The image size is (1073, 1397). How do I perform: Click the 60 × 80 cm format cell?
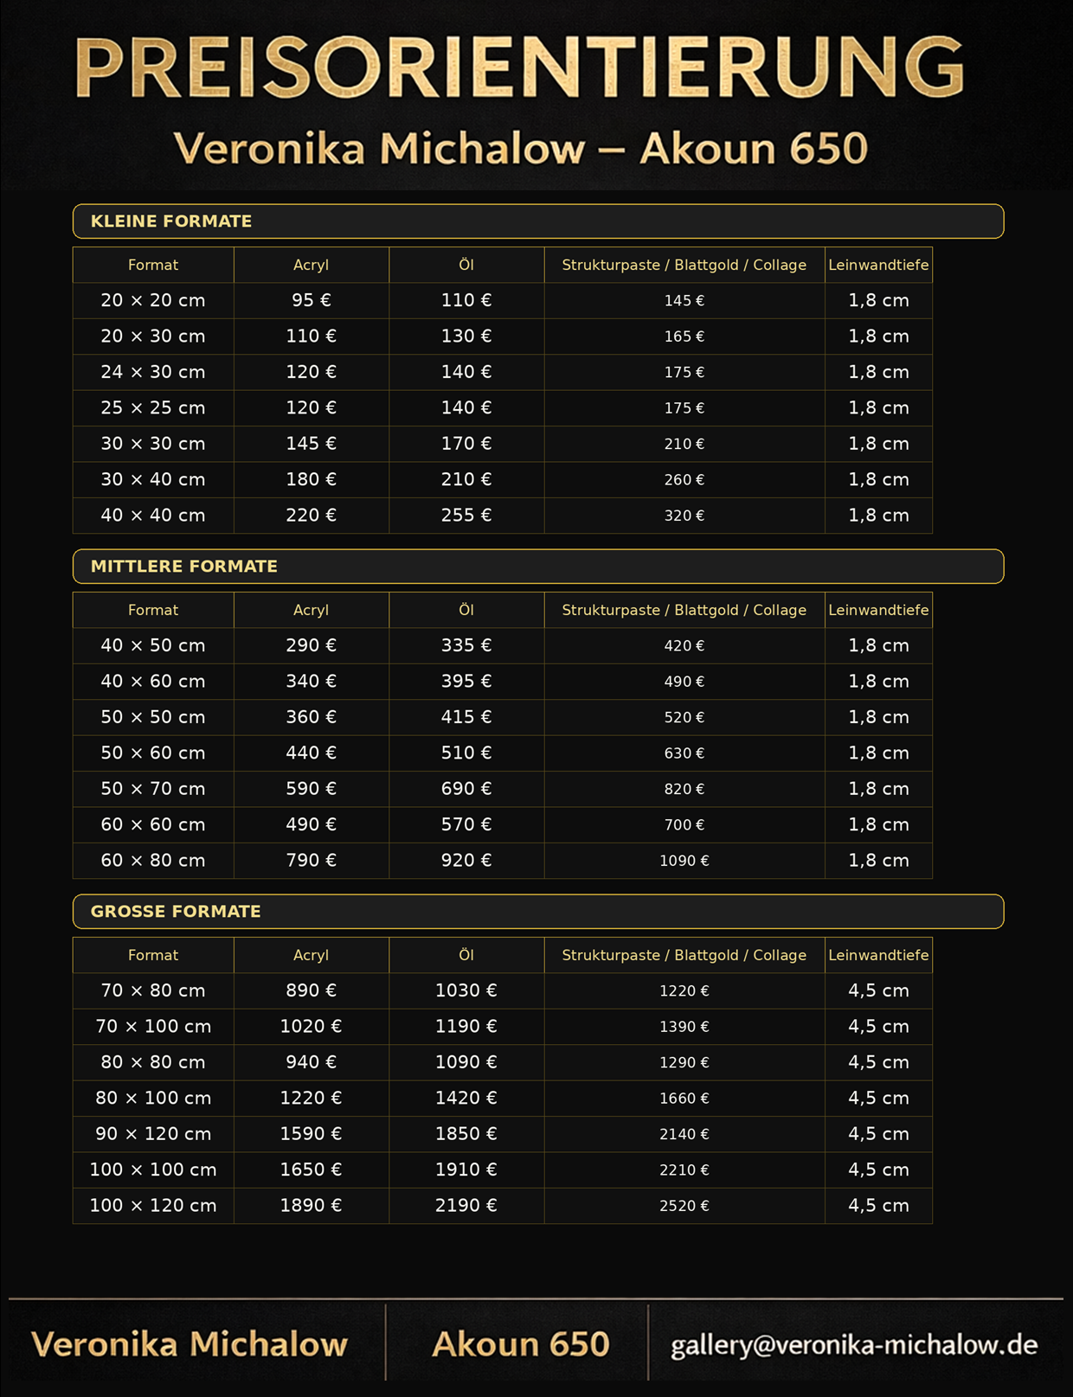[153, 861]
